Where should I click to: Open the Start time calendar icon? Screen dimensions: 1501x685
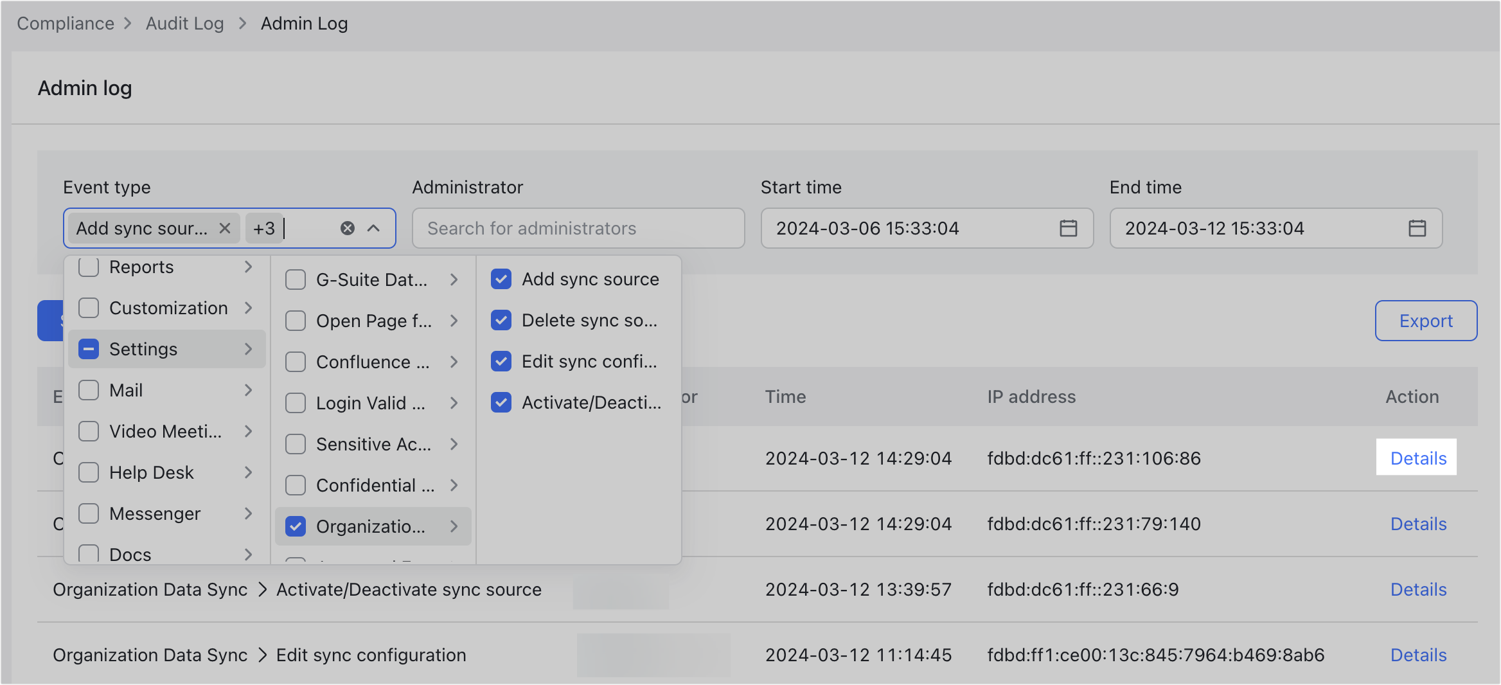coord(1069,228)
